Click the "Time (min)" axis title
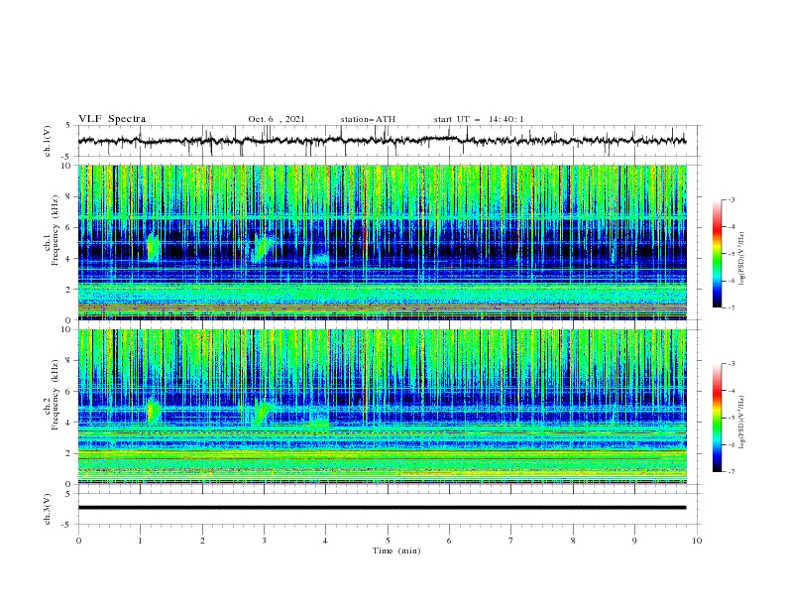This screenshot has width=785, height=607. click(x=396, y=550)
